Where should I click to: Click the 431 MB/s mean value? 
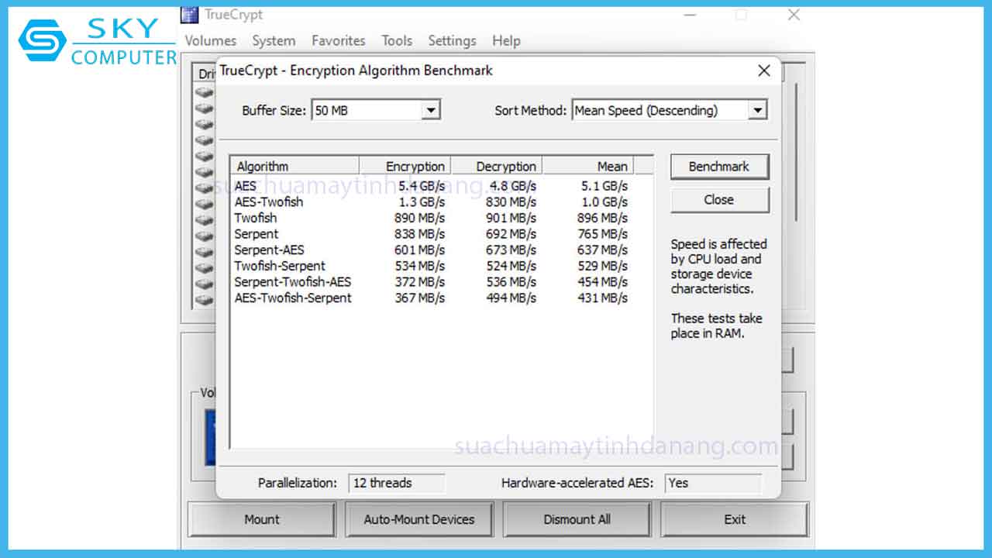tap(603, 298)
